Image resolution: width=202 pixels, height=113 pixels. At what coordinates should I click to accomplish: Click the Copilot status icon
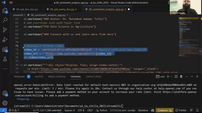click(x=153, y=110)
